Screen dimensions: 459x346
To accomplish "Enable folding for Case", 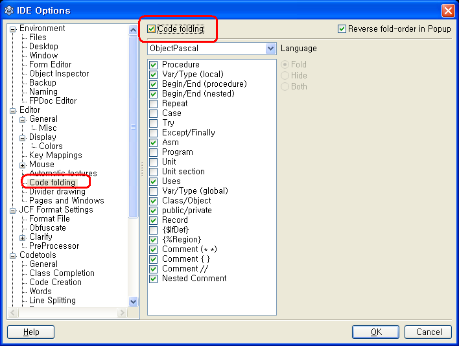I will [x=153, y=113].
